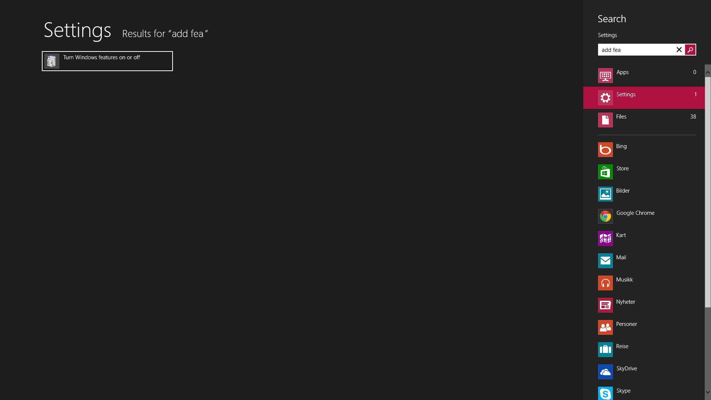Select the Reise travel suitcase icon

[x=605, y=350]
